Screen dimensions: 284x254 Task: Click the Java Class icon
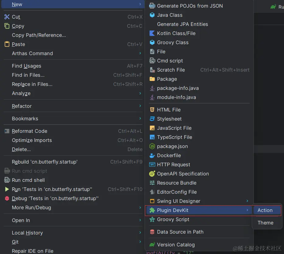[152, 15]
